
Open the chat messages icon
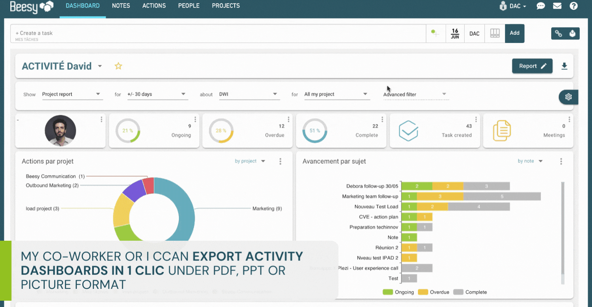pos(541,6)
